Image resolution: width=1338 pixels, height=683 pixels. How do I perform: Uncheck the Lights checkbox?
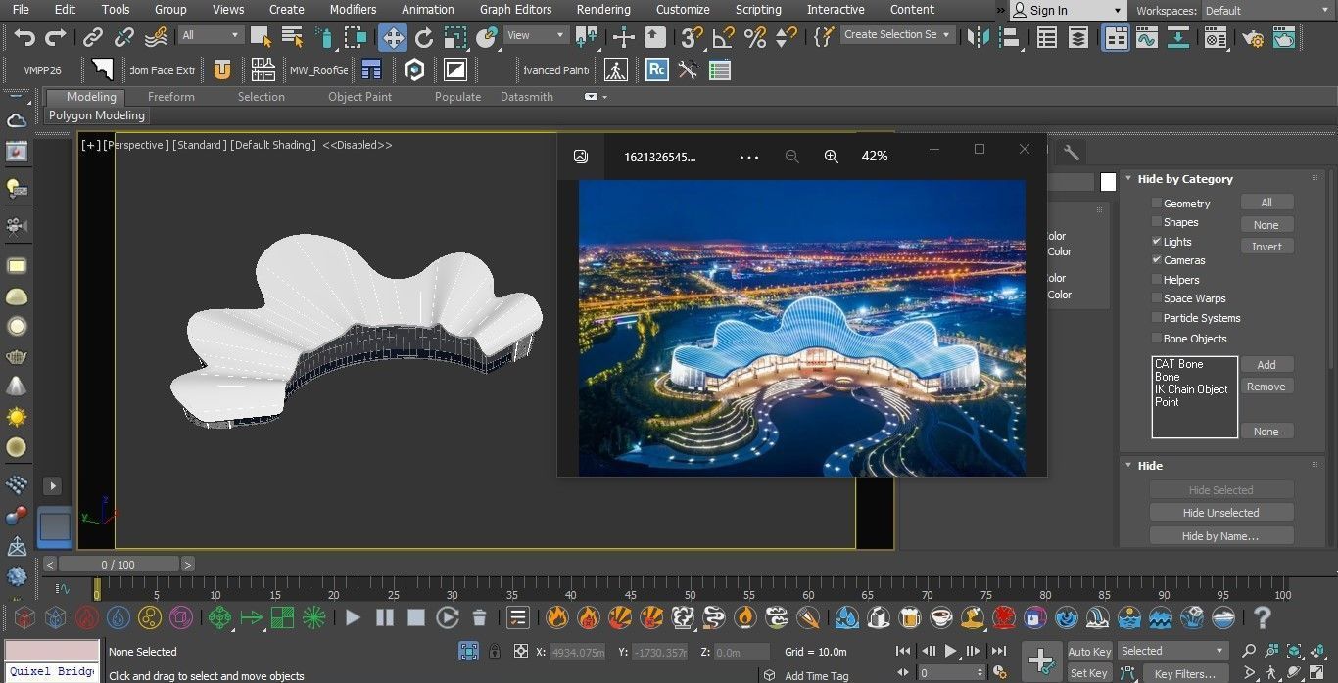pos(1157,242)
